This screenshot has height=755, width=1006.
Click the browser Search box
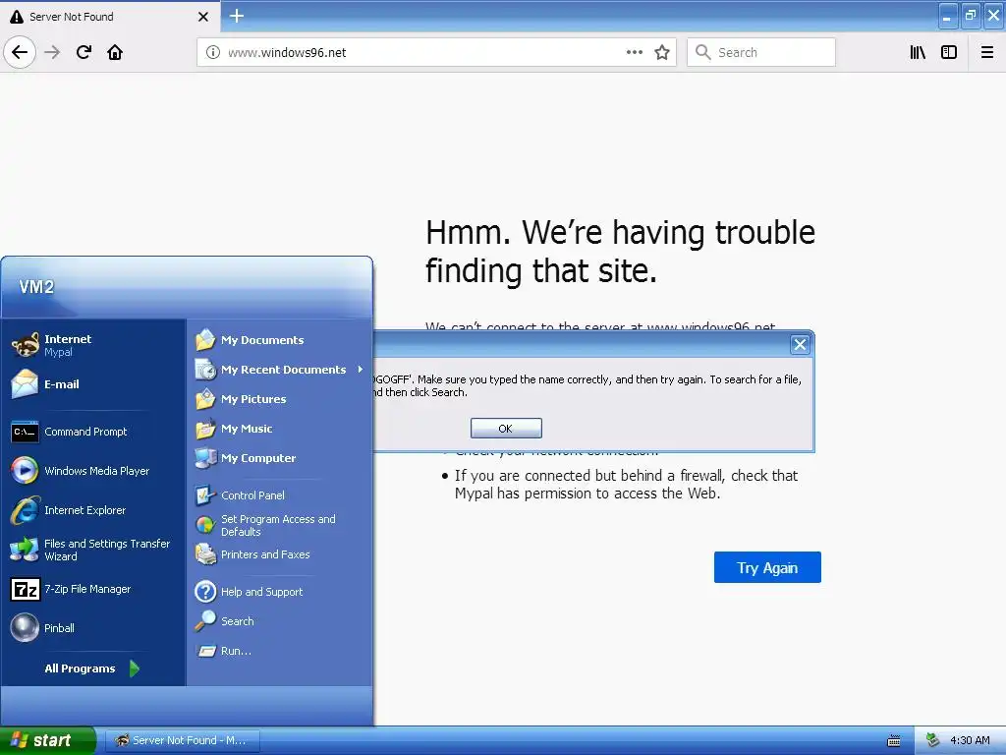tap(761, 52)
